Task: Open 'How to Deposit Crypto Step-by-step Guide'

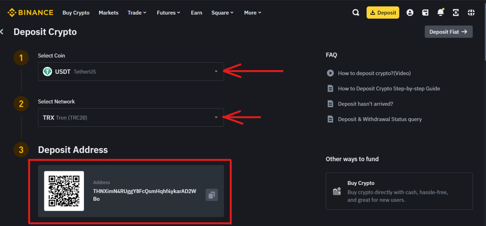Action: tap(389, 88)
